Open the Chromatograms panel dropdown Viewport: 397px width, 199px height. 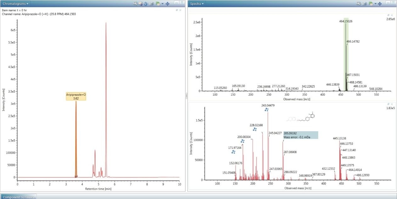pos(16,4)
